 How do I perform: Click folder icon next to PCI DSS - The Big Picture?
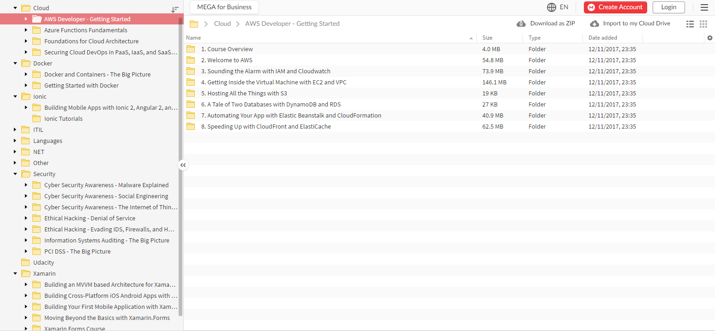[36, 251]
